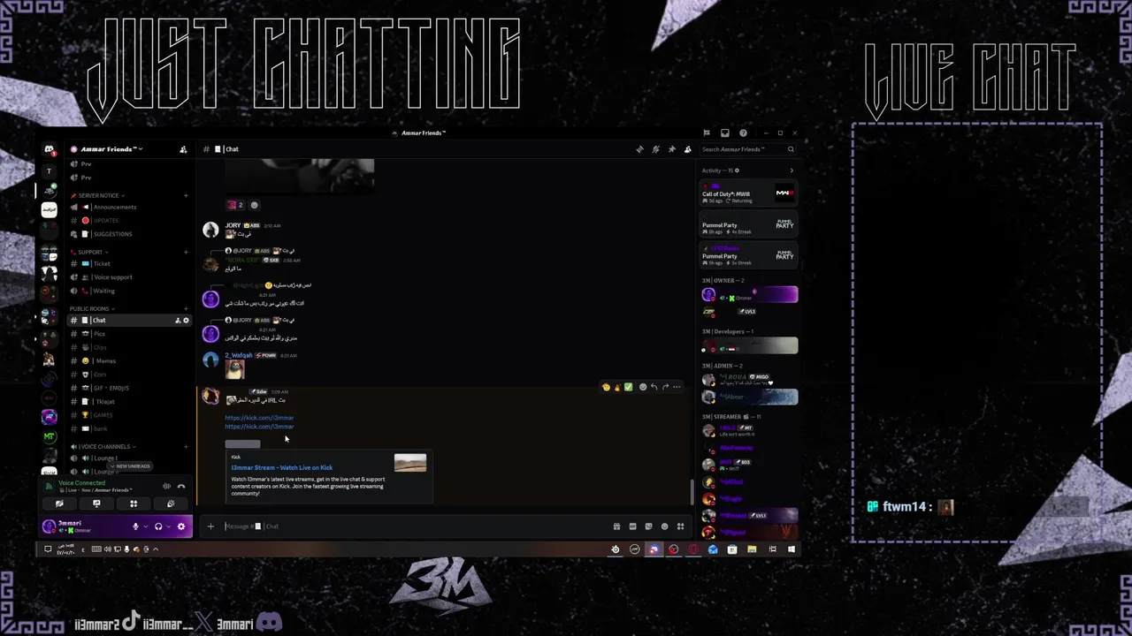This screenshot has width=1132, height=636.
Task: Share your screen in voice panel
Action: 96,503
